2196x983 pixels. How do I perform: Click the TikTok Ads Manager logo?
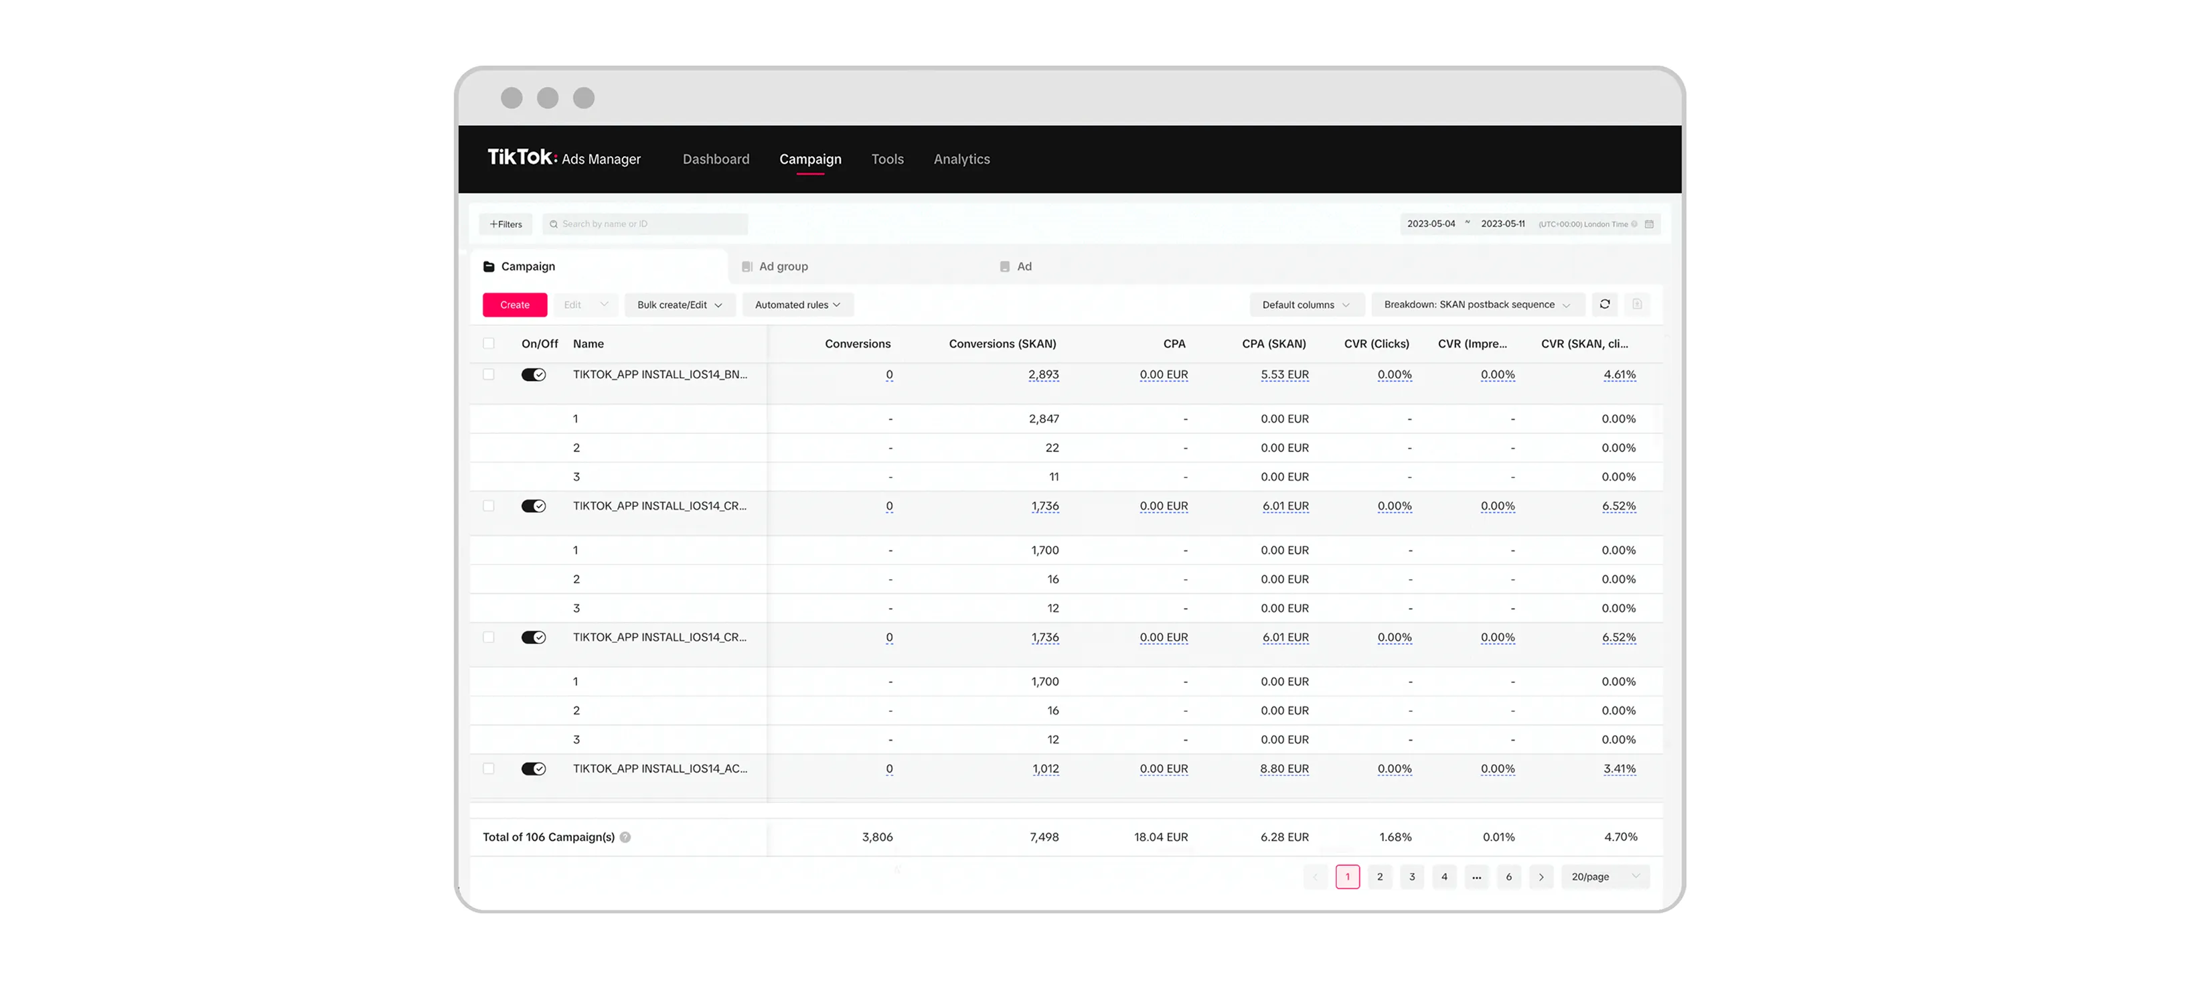pyautogui.click(x=564, y=159)
